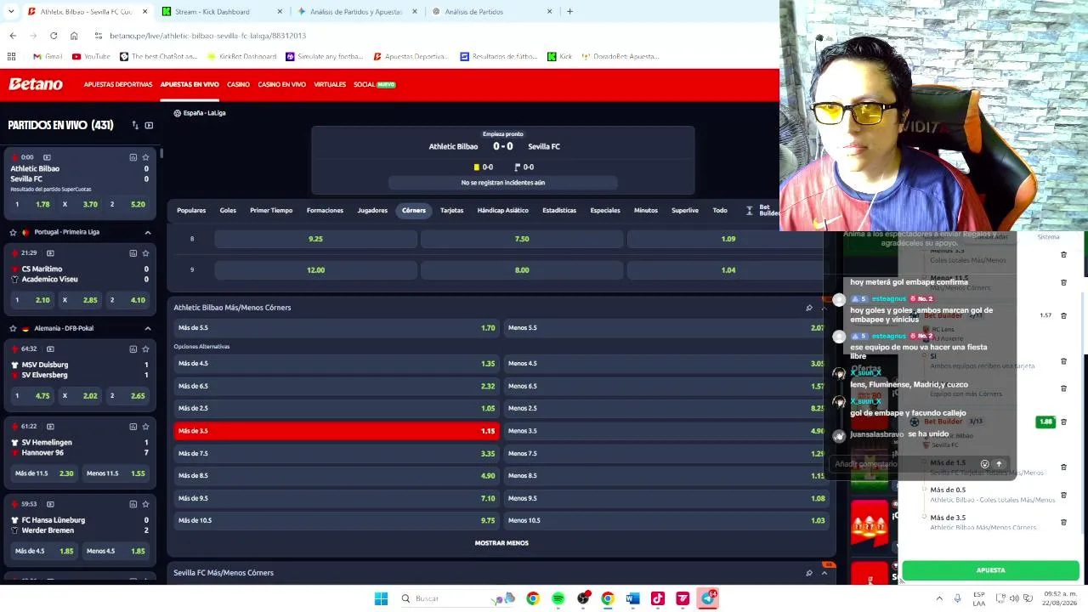Open stats icon for CS Maritimo match
The width and height of the screenshot is (1088, 612).
(x=133, y=253)
